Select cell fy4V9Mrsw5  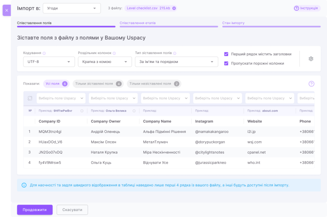point(50,163)
